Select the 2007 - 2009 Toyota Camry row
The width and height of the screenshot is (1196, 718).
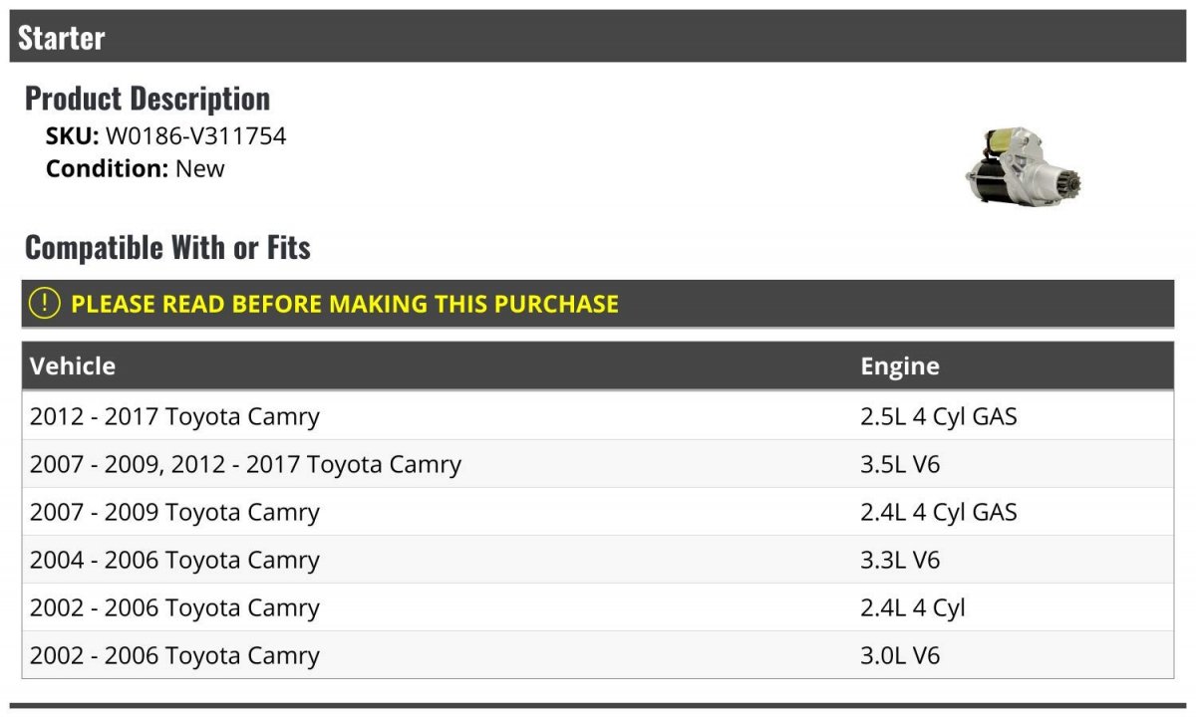(598, 512)
